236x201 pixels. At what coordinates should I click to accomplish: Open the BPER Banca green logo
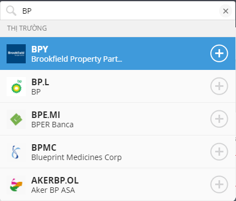tap(16, 119)
